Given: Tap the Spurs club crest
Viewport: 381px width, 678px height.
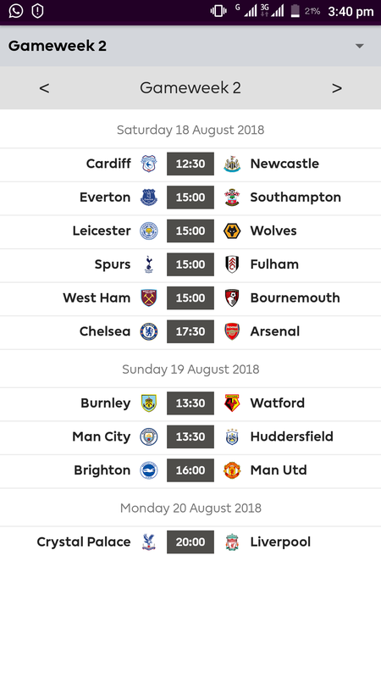Looking at the screenshot, I should pos(149,264).
